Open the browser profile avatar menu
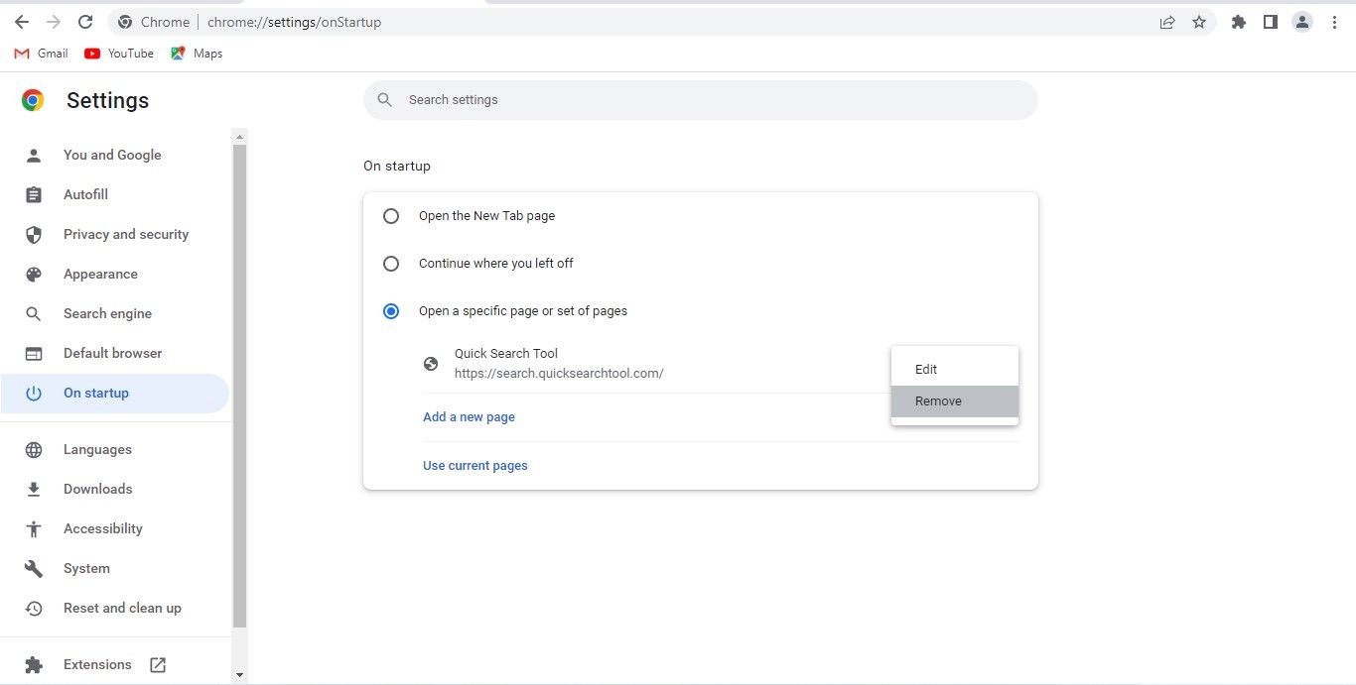Screen dimensions: 1356x685 [x=1302, y=21]
